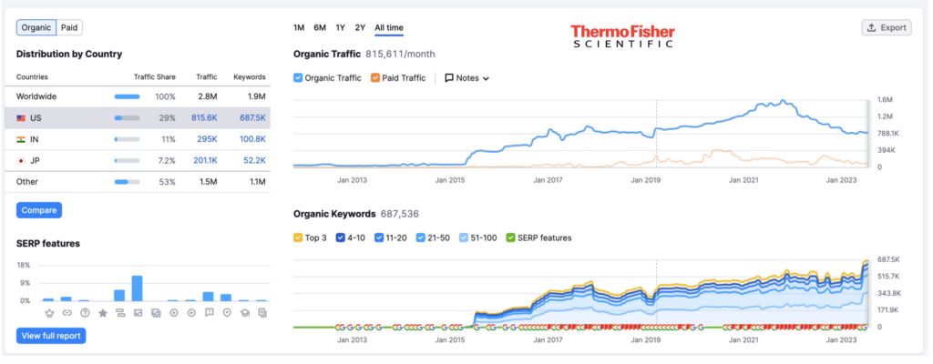Select the 6M time range
The image size is (933, 364).
(x=320, y=27)
